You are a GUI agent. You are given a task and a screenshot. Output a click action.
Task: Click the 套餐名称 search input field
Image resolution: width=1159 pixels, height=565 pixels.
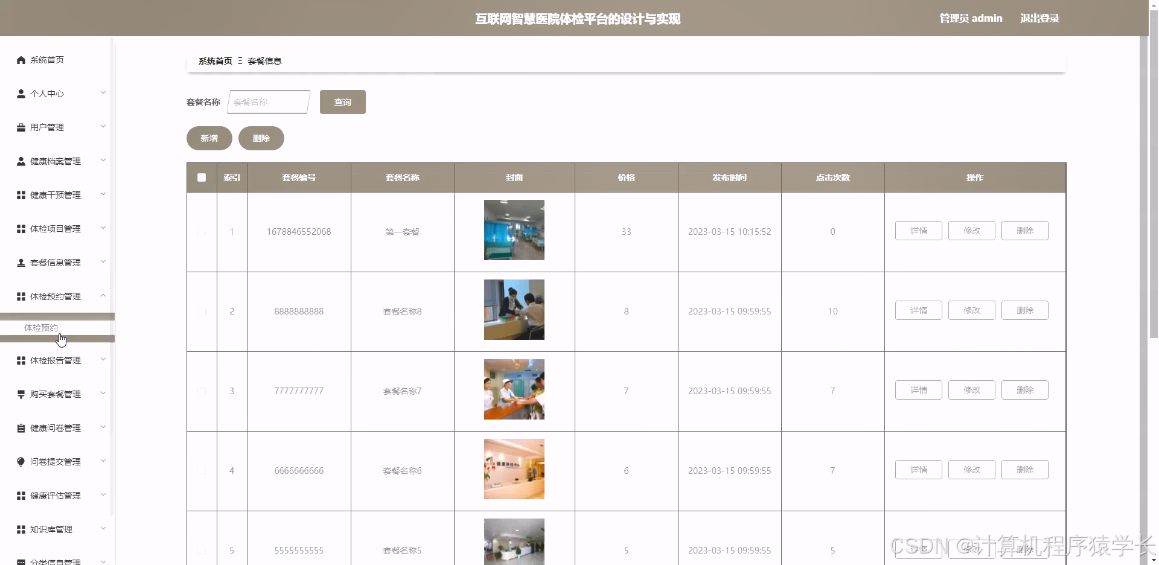coord(269,102)
